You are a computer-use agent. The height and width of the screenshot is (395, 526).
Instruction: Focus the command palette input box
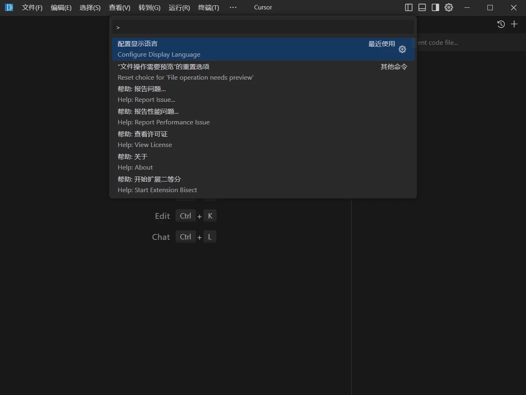tap(263, 27)
